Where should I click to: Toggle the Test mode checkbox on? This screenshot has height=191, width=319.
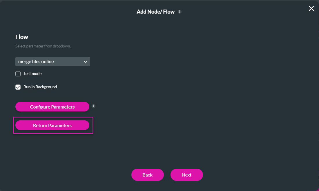[18, 74]
